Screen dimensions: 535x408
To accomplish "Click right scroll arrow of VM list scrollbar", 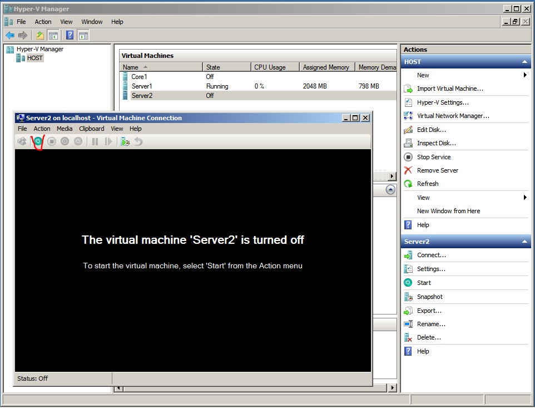I will click(x=392, y=176).
